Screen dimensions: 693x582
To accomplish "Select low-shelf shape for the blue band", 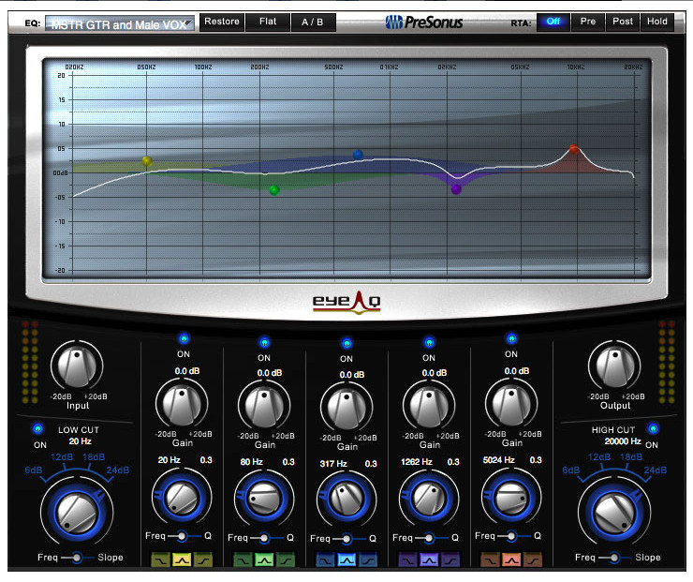I will click(x=325, y=560).
